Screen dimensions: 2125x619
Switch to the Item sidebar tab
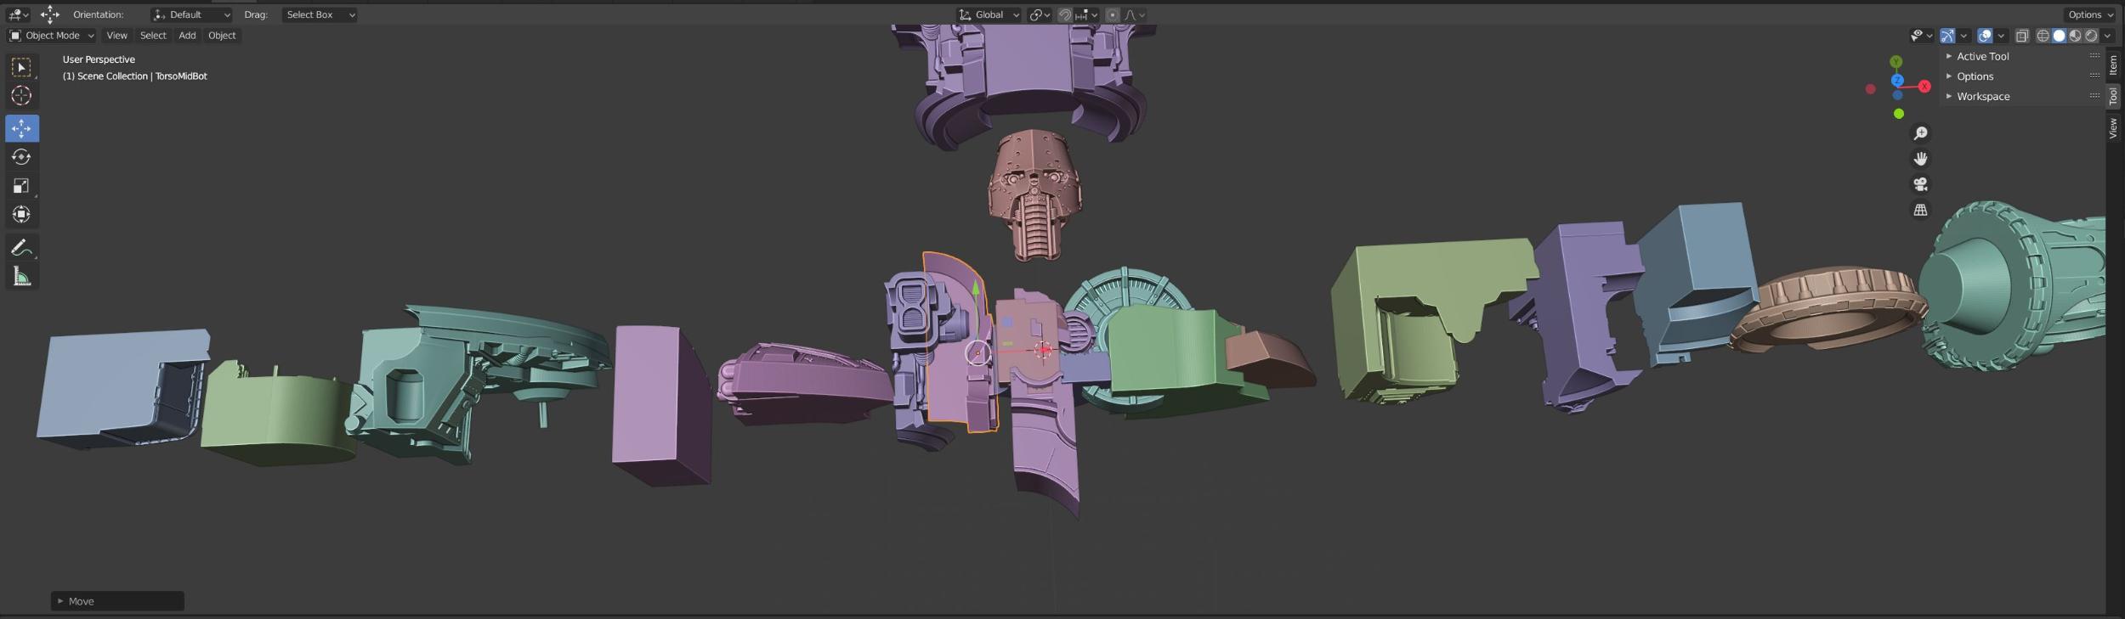[2113, 65]
